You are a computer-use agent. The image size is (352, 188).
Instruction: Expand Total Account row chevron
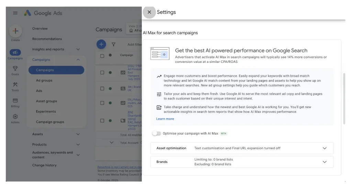[112, 142]
